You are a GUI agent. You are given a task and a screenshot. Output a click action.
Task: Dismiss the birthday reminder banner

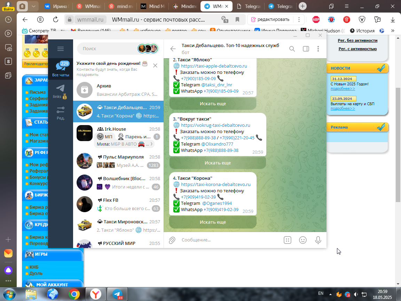click(155, 66)
